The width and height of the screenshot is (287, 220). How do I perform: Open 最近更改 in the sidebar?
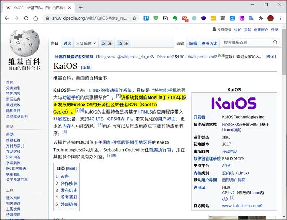coord(13,105)
